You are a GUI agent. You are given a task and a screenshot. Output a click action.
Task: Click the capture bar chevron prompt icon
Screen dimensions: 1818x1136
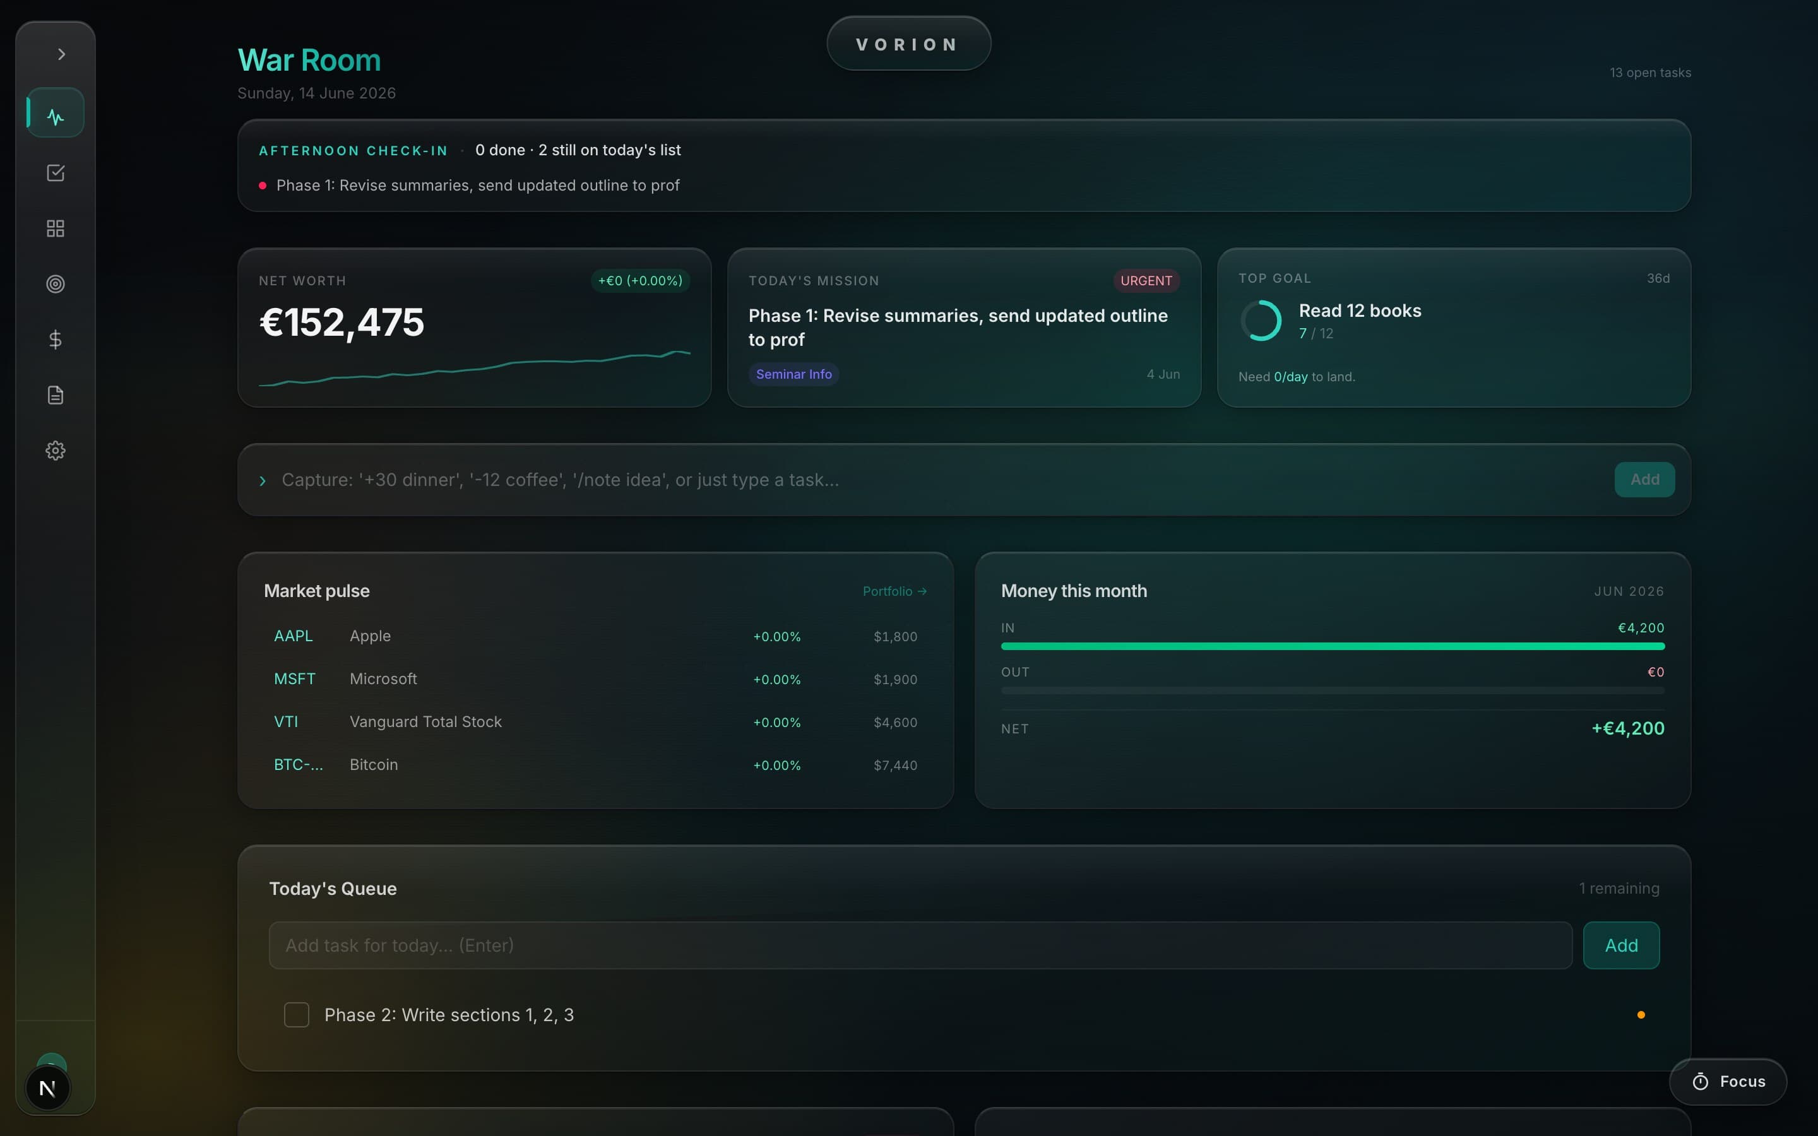point(262,481)
